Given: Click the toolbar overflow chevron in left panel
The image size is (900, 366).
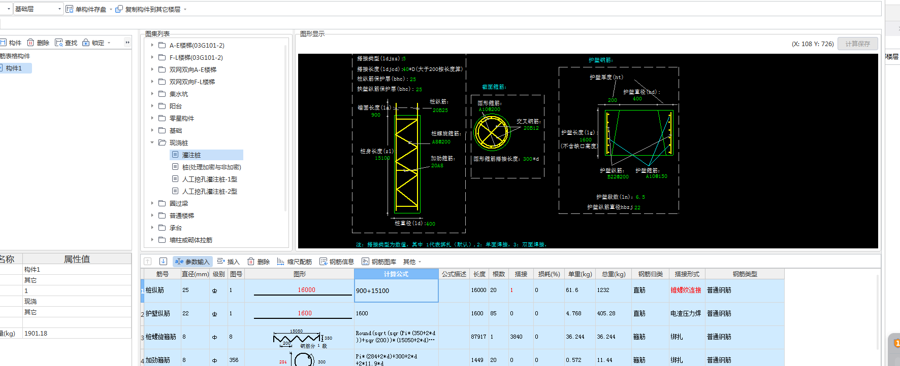Looking at the screenshot, I should (127, 43).
